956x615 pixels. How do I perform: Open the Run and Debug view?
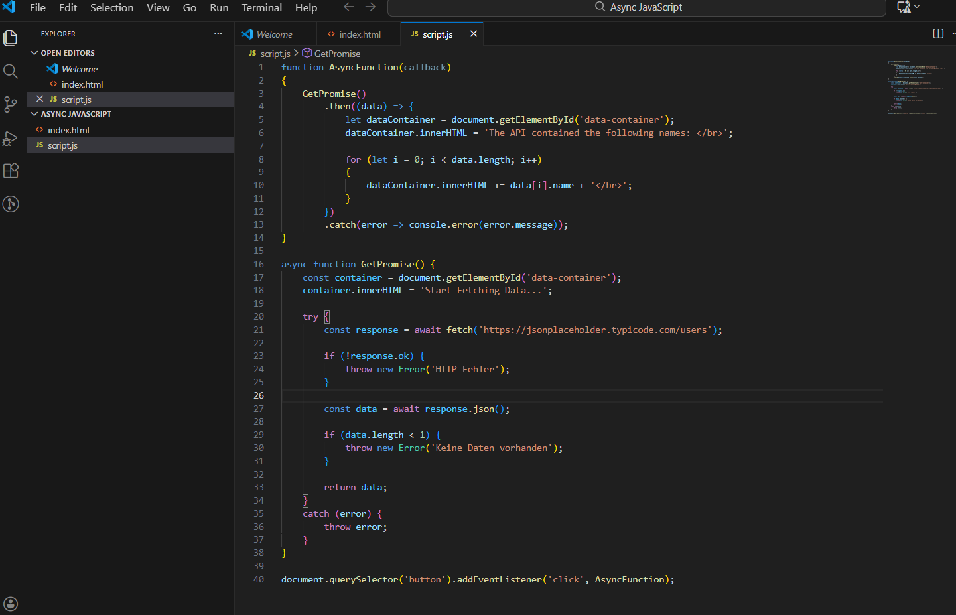pyautogui.click(x=11, y=138)
